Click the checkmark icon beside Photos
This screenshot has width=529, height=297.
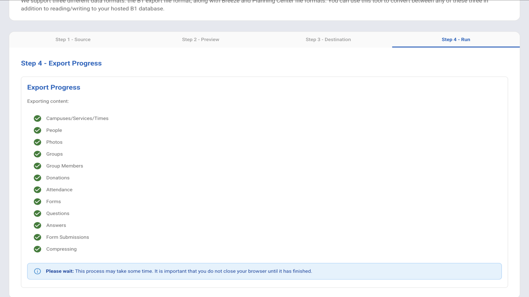pyautogui.click(x=37, y=142)
